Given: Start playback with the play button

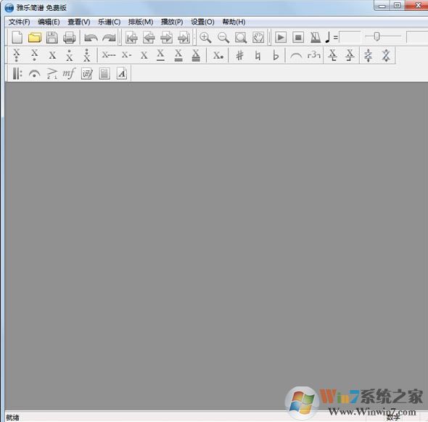Looking at the screenshot, I should coord(281,38).
